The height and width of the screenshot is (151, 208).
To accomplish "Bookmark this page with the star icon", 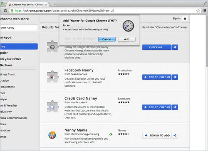I will [198, 11].
